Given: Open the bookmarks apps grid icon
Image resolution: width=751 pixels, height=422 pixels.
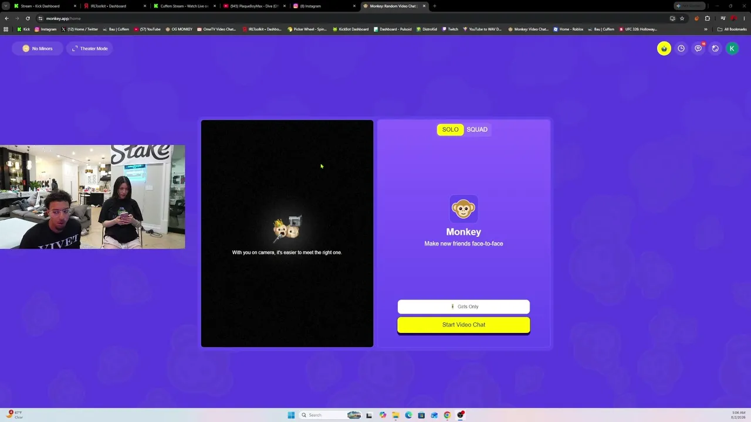Looking at the screenshot, I should point(6,29).
